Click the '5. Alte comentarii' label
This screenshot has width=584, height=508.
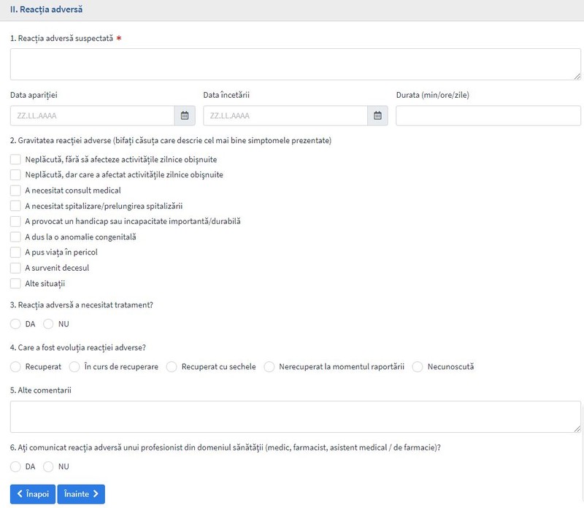(41, 390)
